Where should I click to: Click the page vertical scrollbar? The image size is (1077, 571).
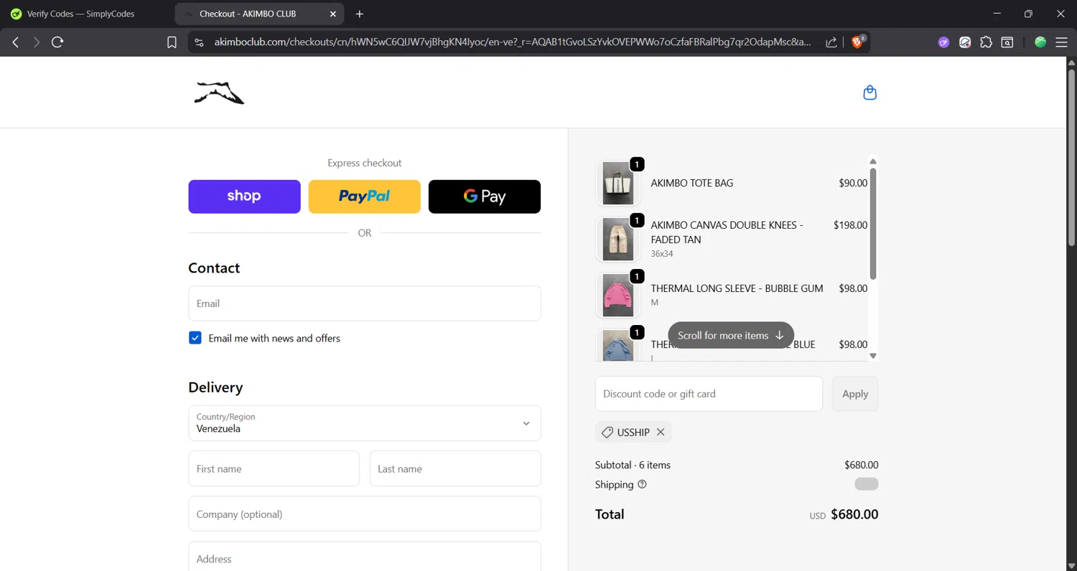click(x=1071, y=158)
